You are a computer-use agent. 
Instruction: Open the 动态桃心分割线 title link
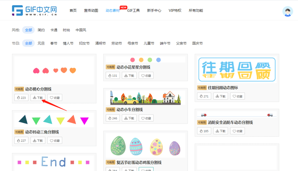(x=38, y=89)
